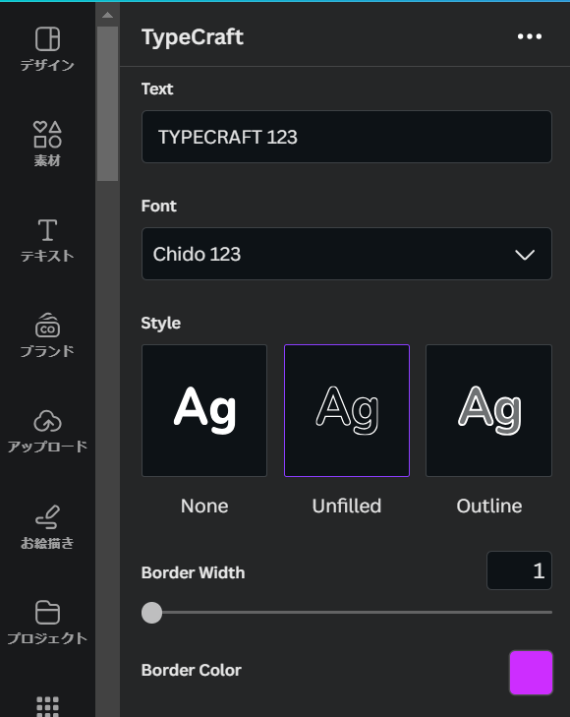This screenshot has height=717, width=570.
Task: Click the Border Width number field
Action: [519, 570]
